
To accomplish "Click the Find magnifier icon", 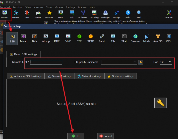I will (x=139, y=14).
